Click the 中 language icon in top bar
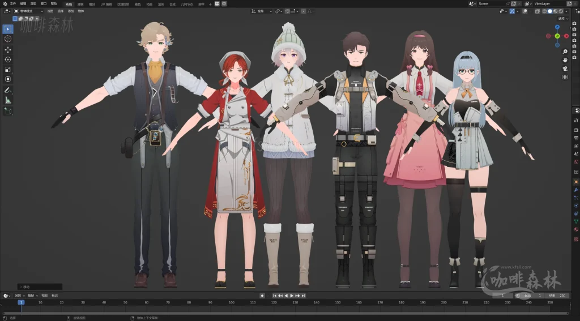 [x=224, y=4]
